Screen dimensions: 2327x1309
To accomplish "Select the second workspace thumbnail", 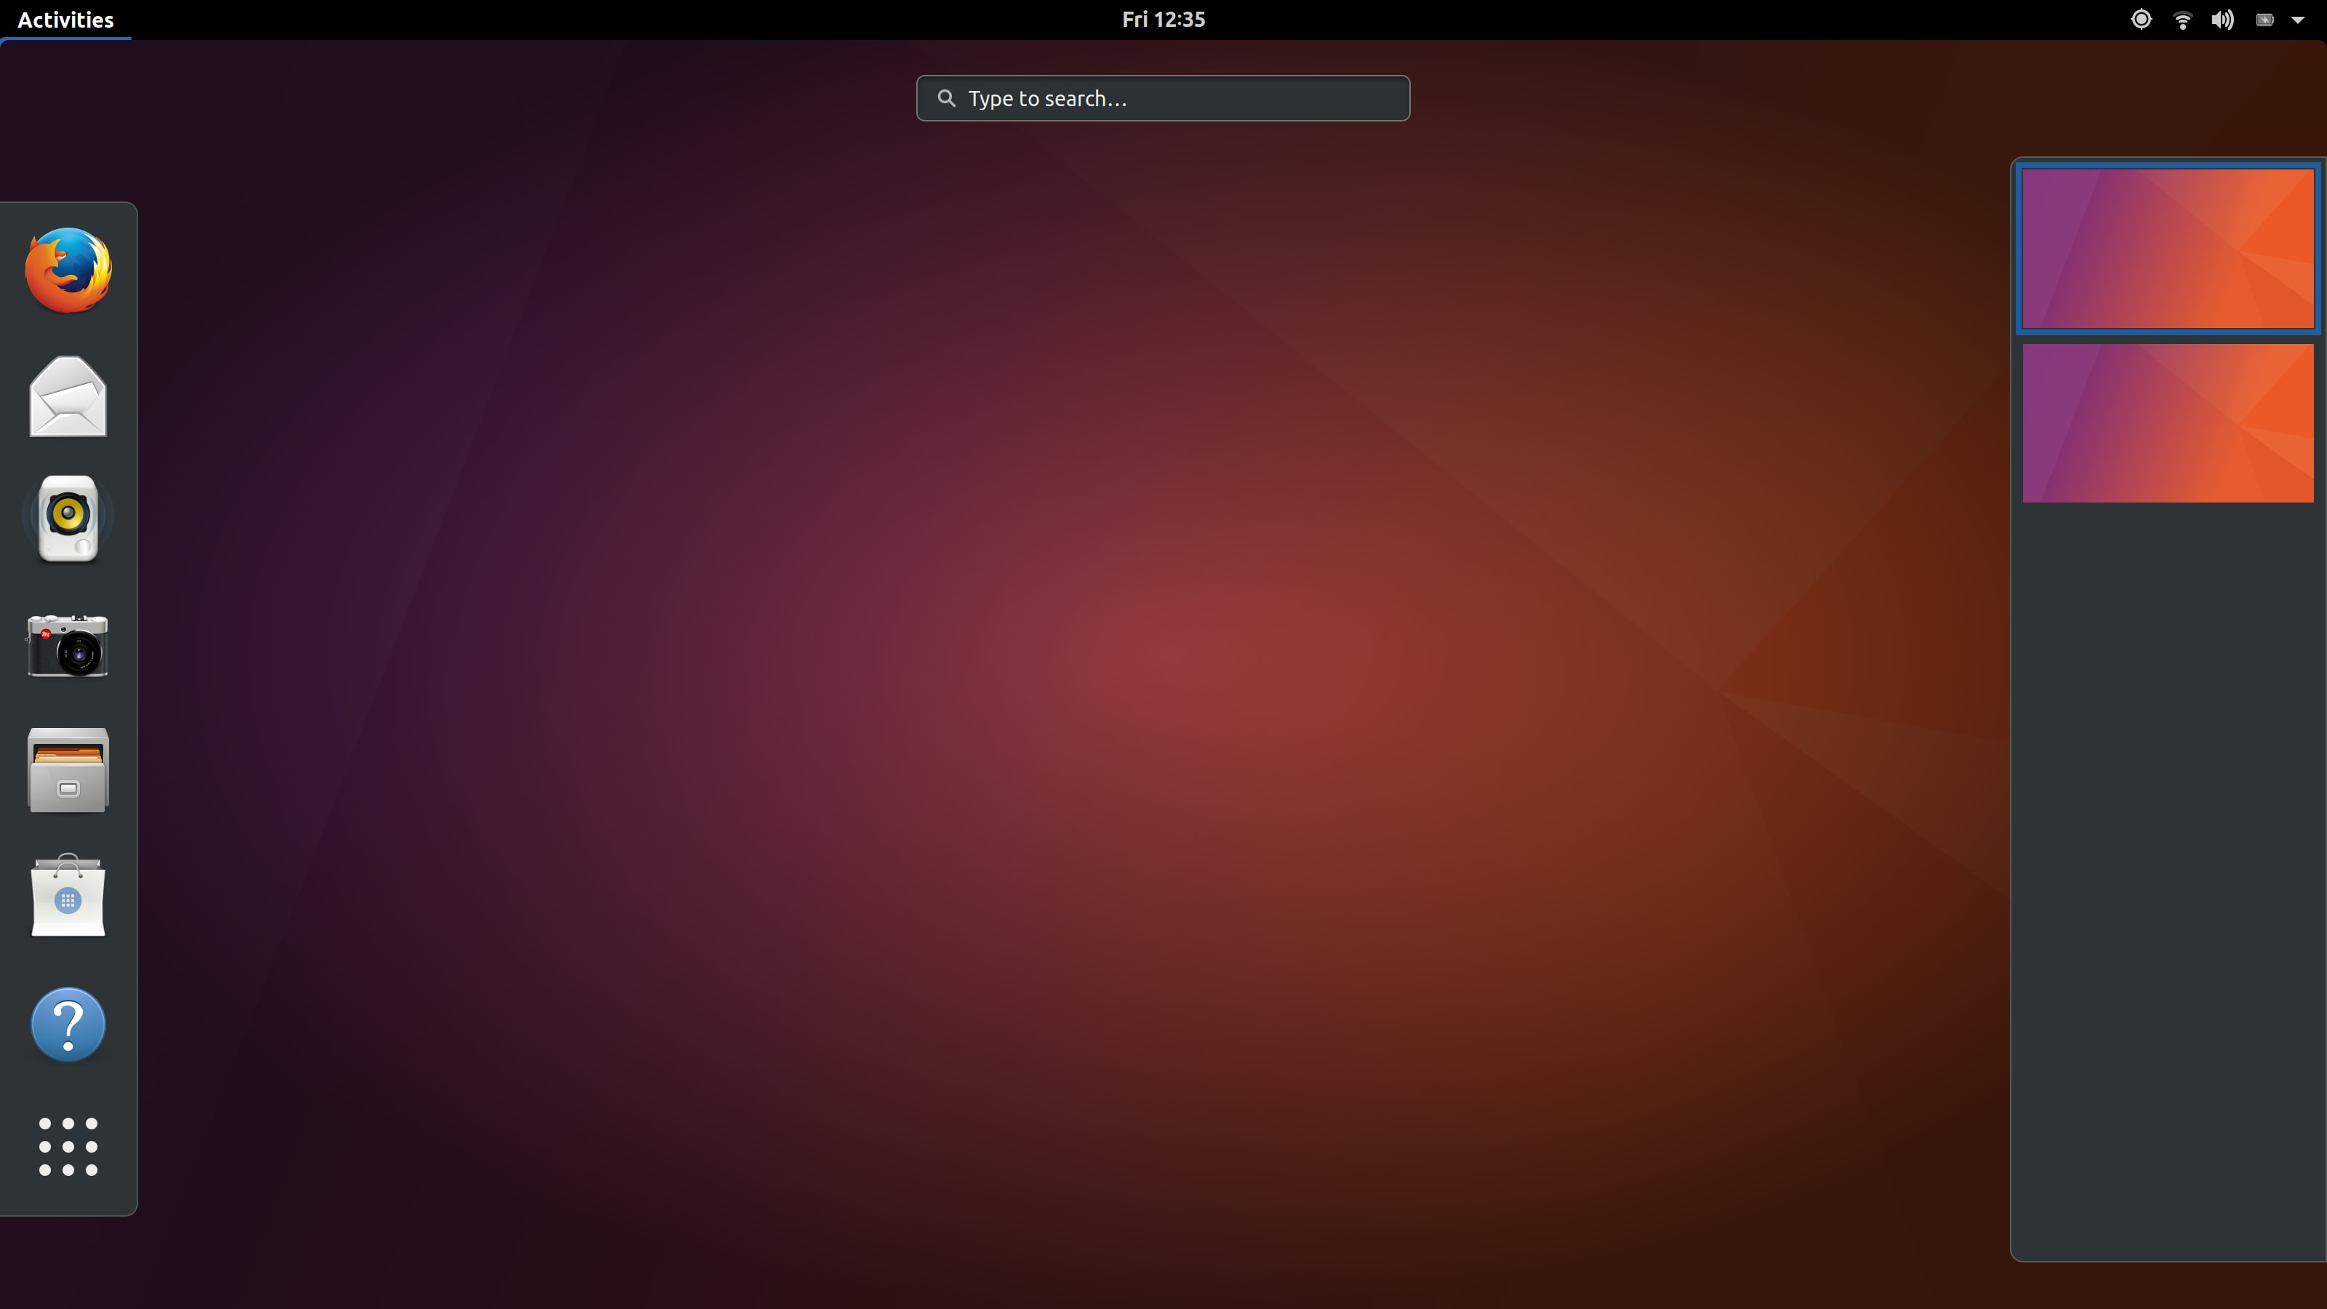I will pyautogui.click(x=2167, y=423).
